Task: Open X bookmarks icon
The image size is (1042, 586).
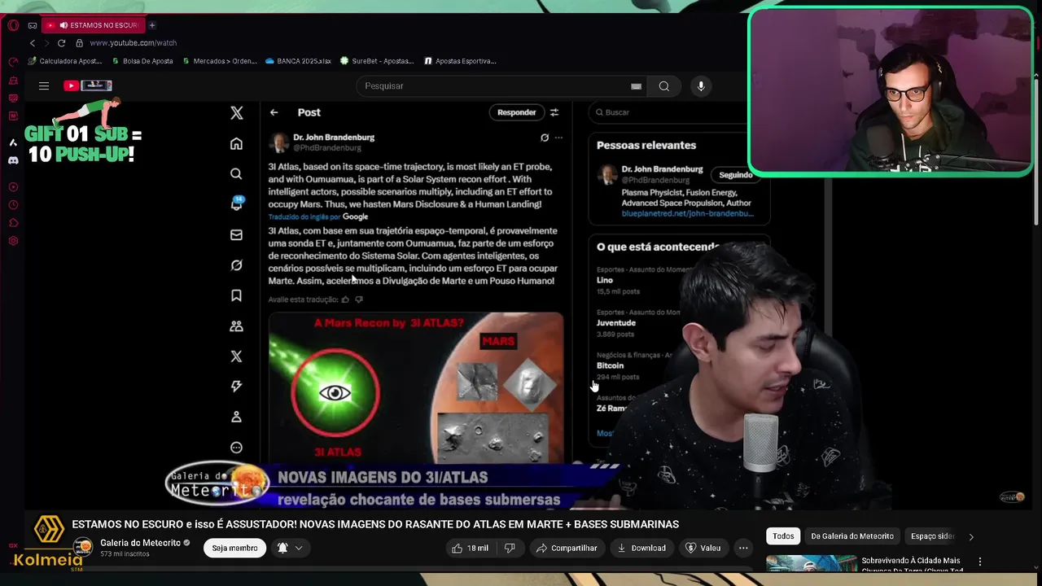Action: 236,295
